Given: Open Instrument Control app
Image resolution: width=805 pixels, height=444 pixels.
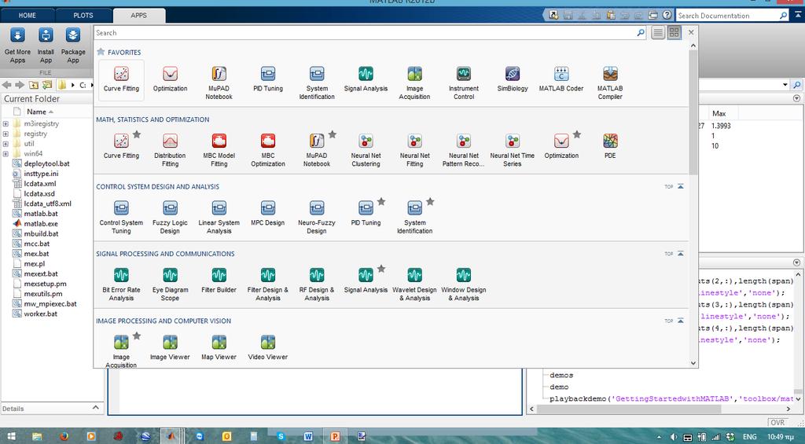Looking at the screenshot, I should pos(464,83).
